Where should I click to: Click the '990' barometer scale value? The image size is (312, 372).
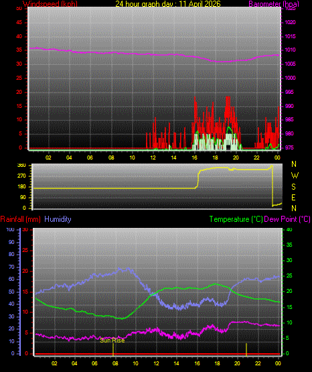click(289, 106)
